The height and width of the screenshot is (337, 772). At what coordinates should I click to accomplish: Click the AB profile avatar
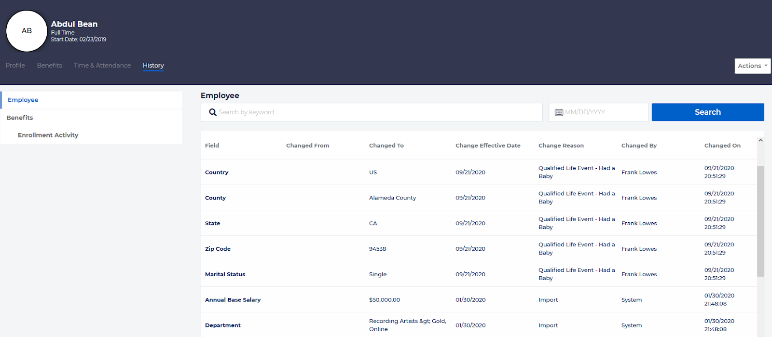(27, 31)
